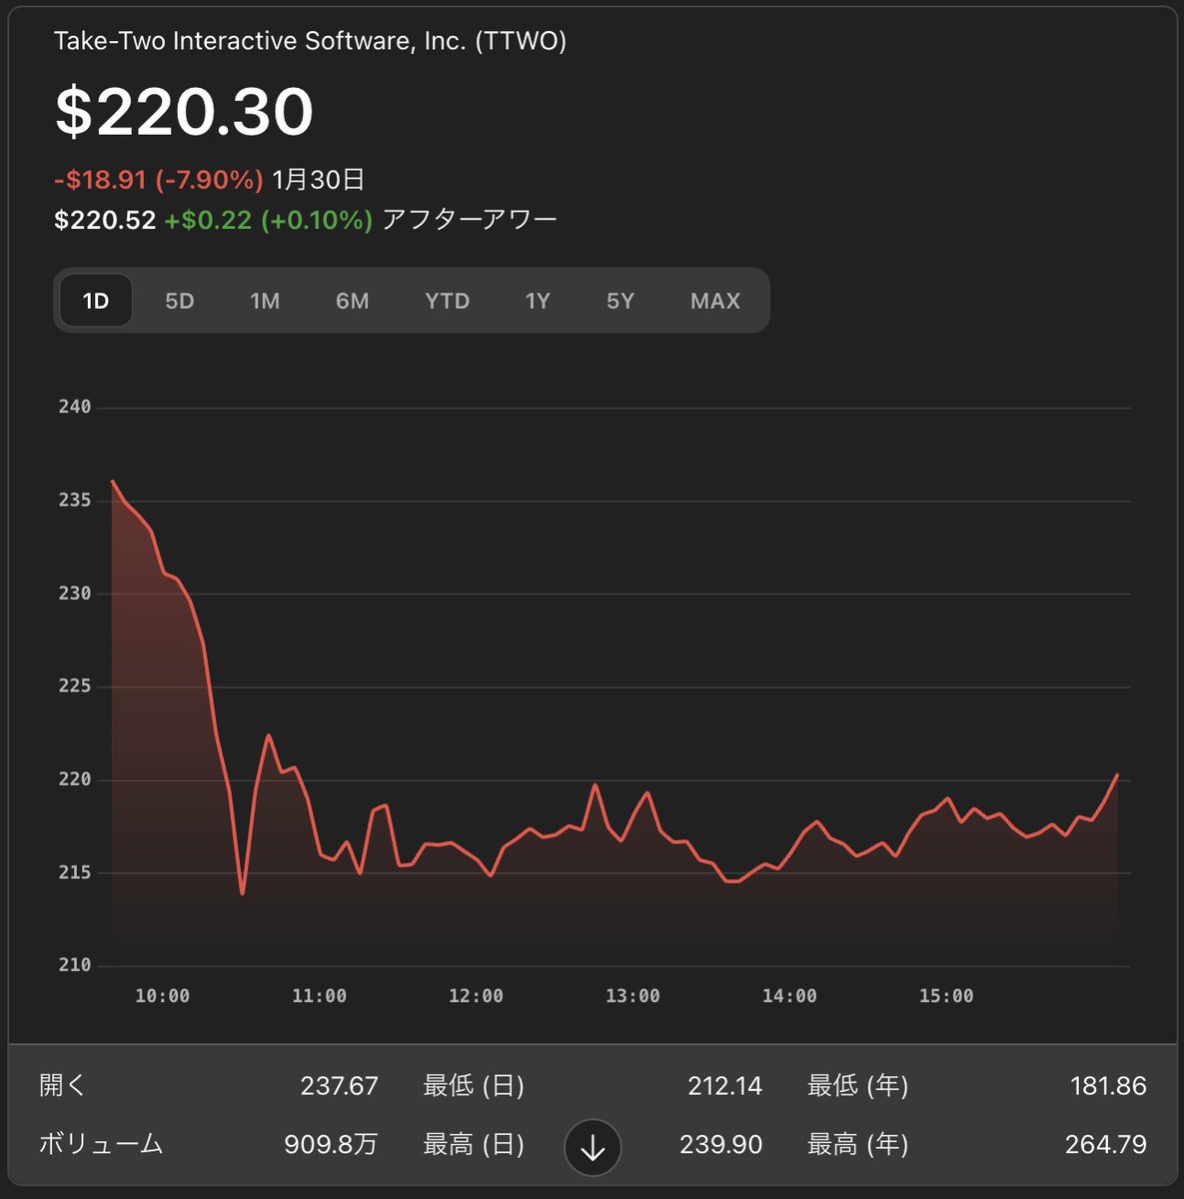Click the 13:00 time axis label

(x=632, y=996)
